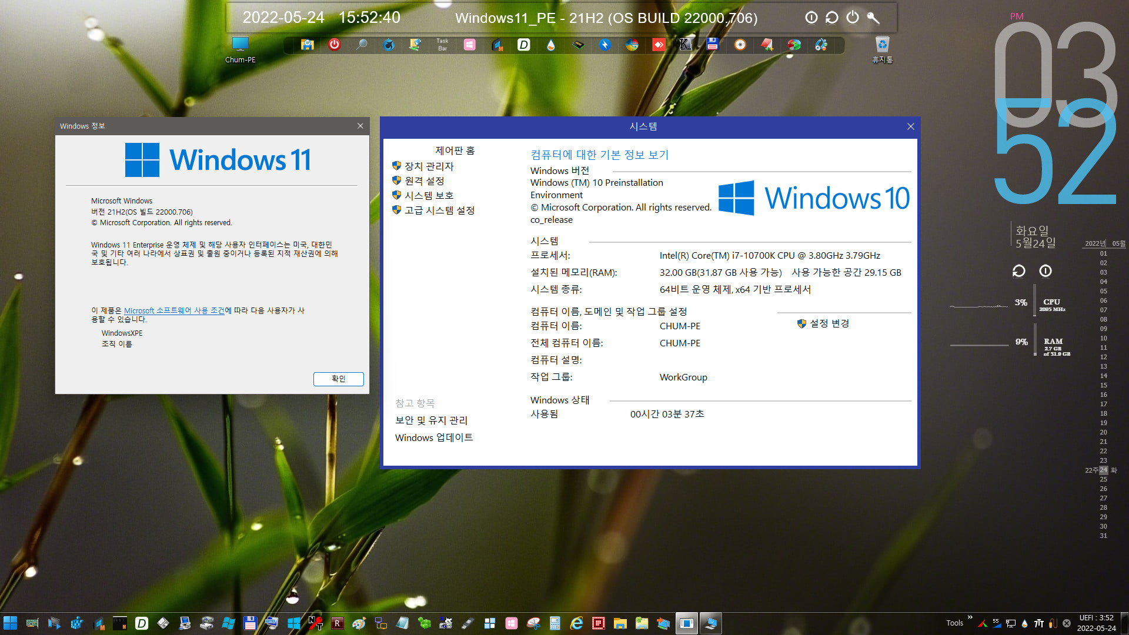Click the restart arrow icon in header bar
Image resolution: width=1129 pixels, height=635 pixels.
[x=831, y=18]
